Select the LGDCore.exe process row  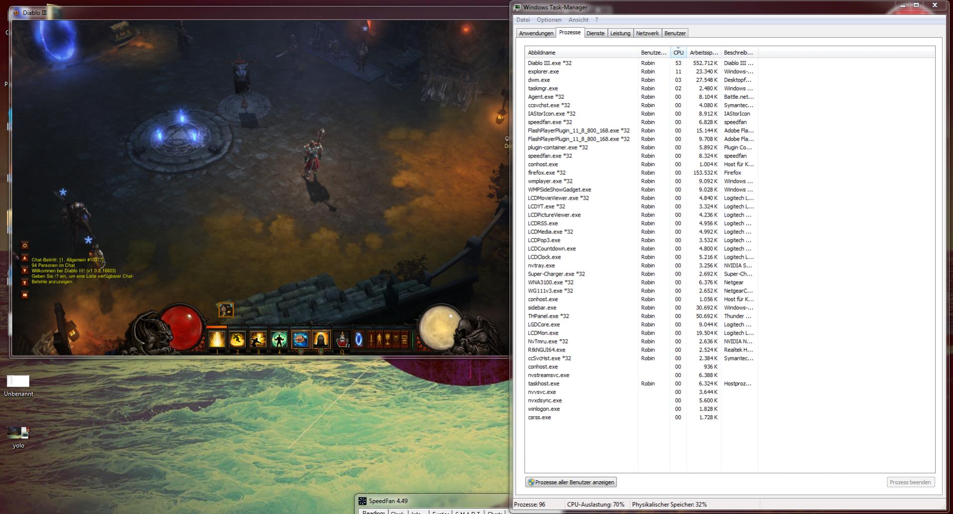coord(641,325)
